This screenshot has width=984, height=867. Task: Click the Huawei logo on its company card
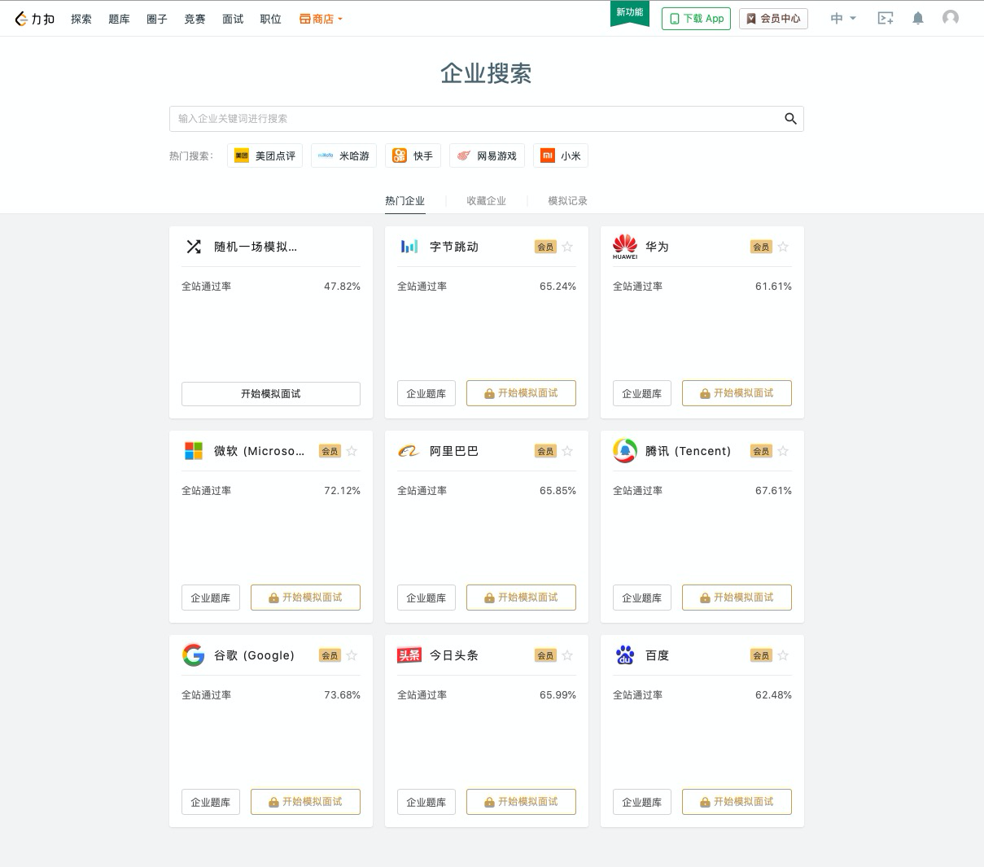(625, 246)
